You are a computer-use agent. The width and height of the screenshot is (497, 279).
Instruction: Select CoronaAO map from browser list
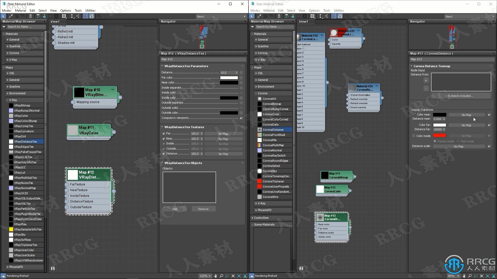point(269,98)
